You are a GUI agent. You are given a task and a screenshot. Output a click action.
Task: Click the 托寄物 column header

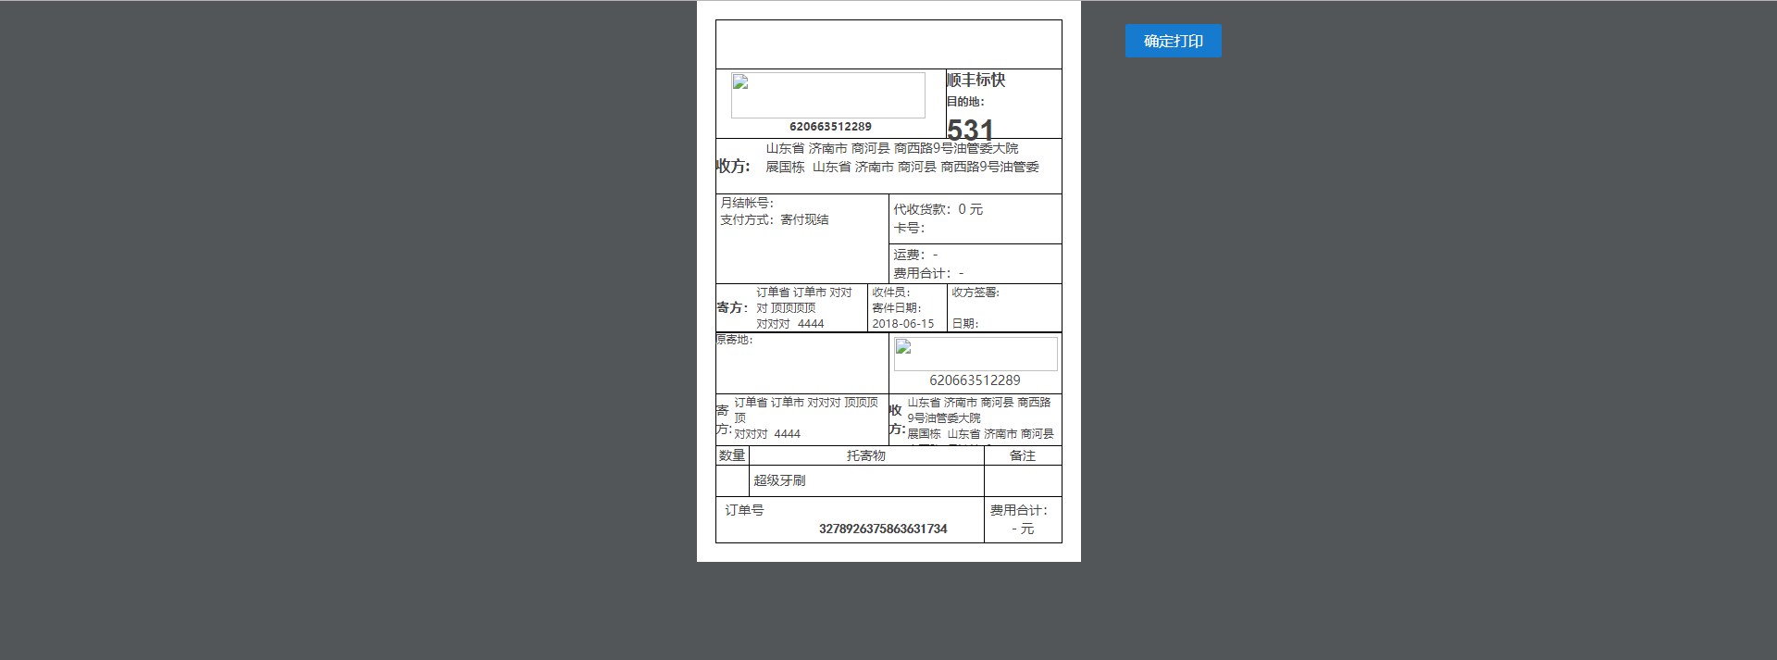point(866,455)
